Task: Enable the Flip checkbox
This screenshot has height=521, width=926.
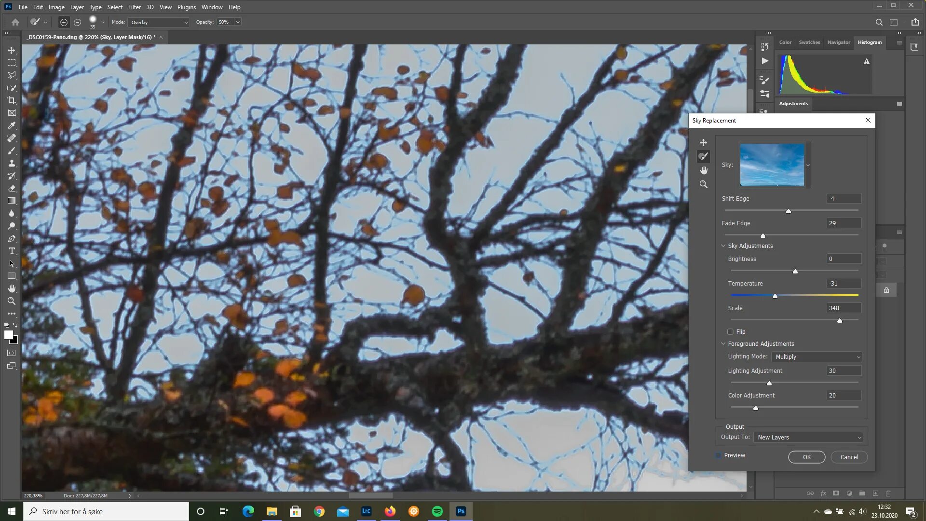Action: click(x=730, y=332)
